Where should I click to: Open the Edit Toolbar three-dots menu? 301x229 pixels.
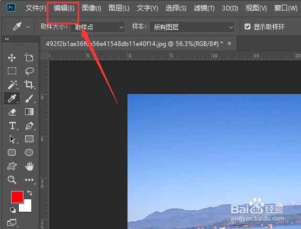[x=29, y=180]
